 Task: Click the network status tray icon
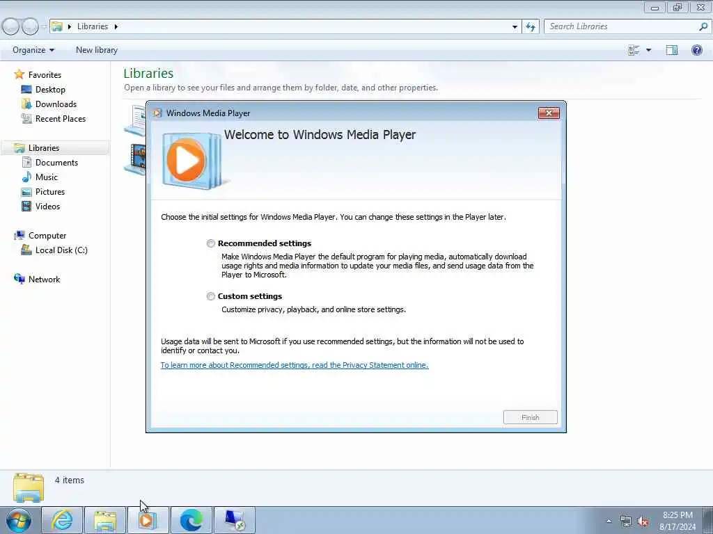pyautogui.click(x=626, y=521)
